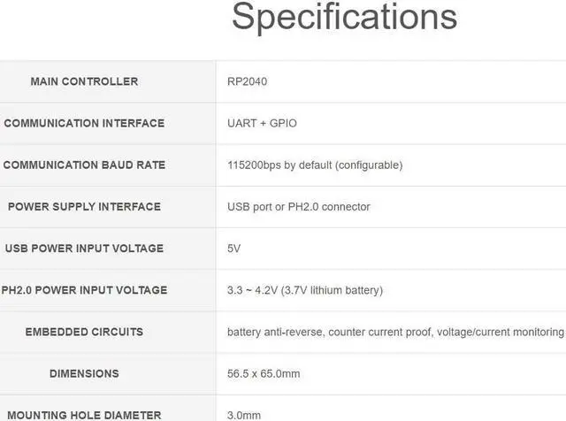Image resolution: width=566 pixels, height=421 pixels.
Task: Click the 5V value
Action: 233,249
